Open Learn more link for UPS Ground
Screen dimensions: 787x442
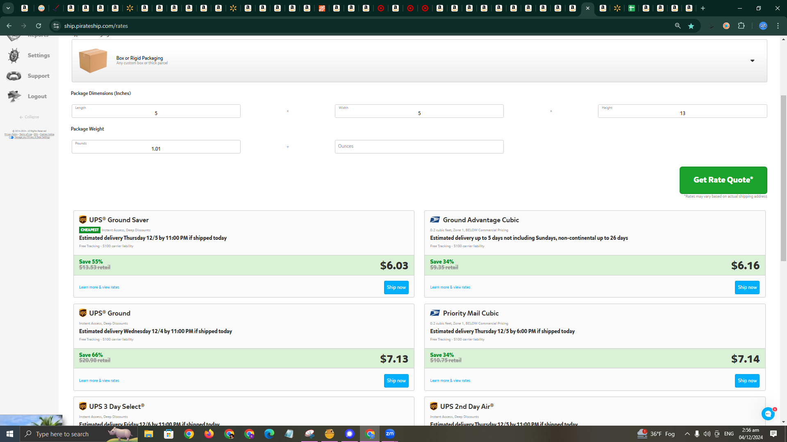[x=99, y=381]
